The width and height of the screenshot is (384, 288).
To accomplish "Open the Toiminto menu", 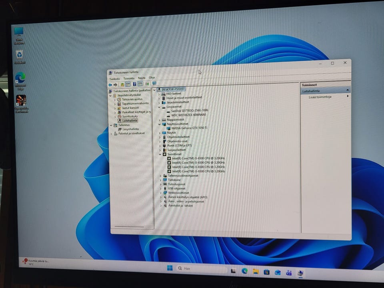I will (129, 78).
